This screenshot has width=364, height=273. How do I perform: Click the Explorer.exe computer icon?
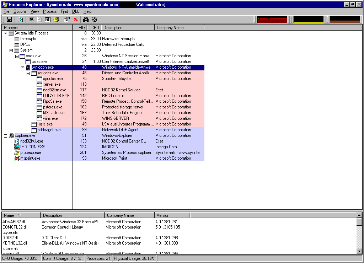tap(11, 135)
